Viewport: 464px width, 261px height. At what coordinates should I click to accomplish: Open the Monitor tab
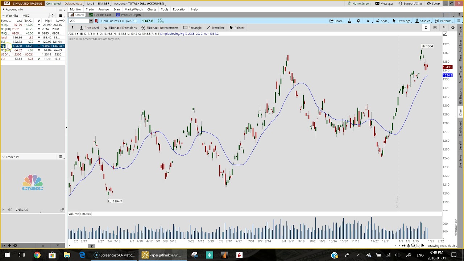[75, 9]
